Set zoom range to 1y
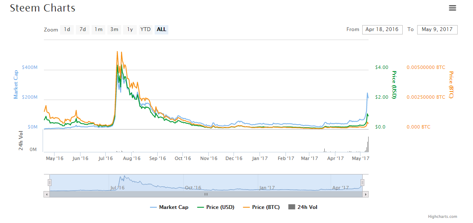Viewport: 473px width, 223px height. click(x=130, y=29)
